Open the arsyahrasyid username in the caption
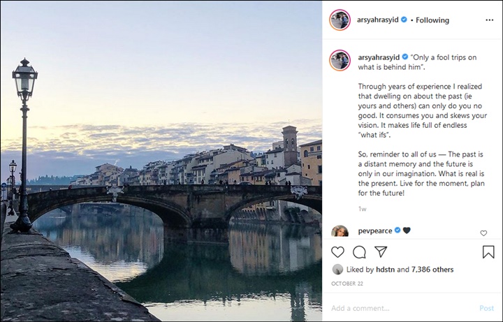This screenshot has width=503, height=322. (x=379, y=57)
